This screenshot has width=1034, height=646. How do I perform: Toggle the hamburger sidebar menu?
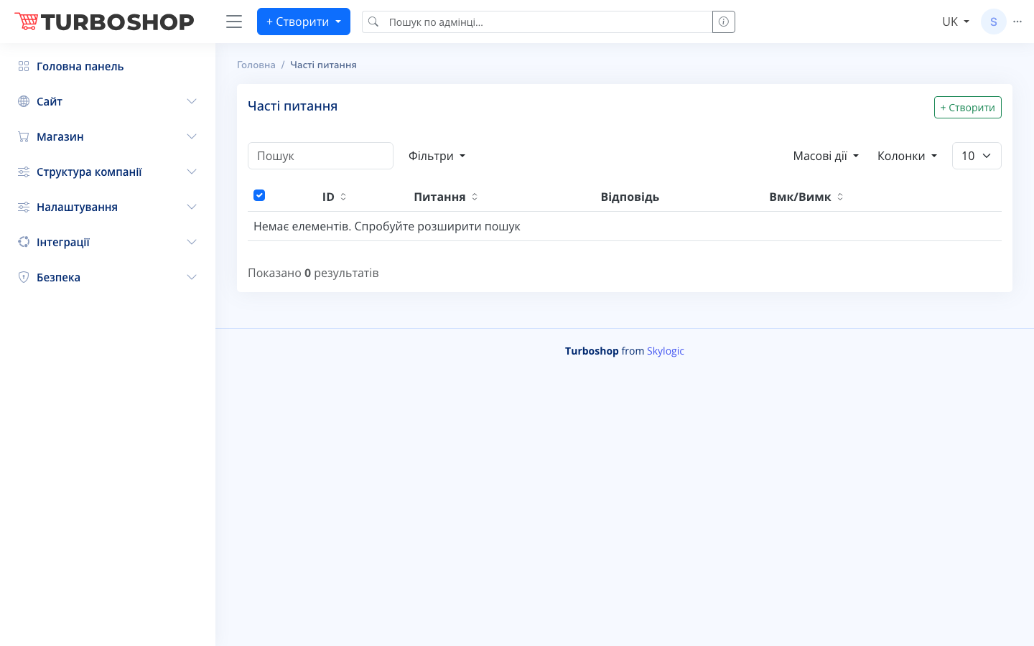(234, 22)
